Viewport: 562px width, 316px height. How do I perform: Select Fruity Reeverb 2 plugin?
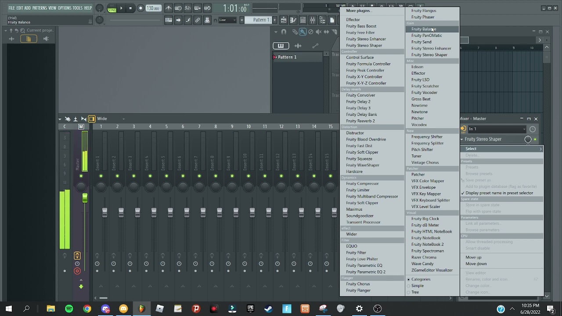pos(372,121)
